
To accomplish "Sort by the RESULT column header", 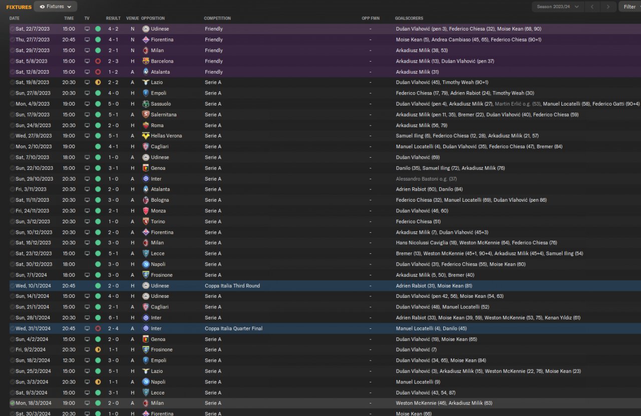I will (x=113, y=19).
